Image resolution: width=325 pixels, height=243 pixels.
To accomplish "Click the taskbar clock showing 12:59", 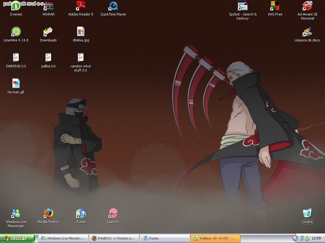I will 316,238.
